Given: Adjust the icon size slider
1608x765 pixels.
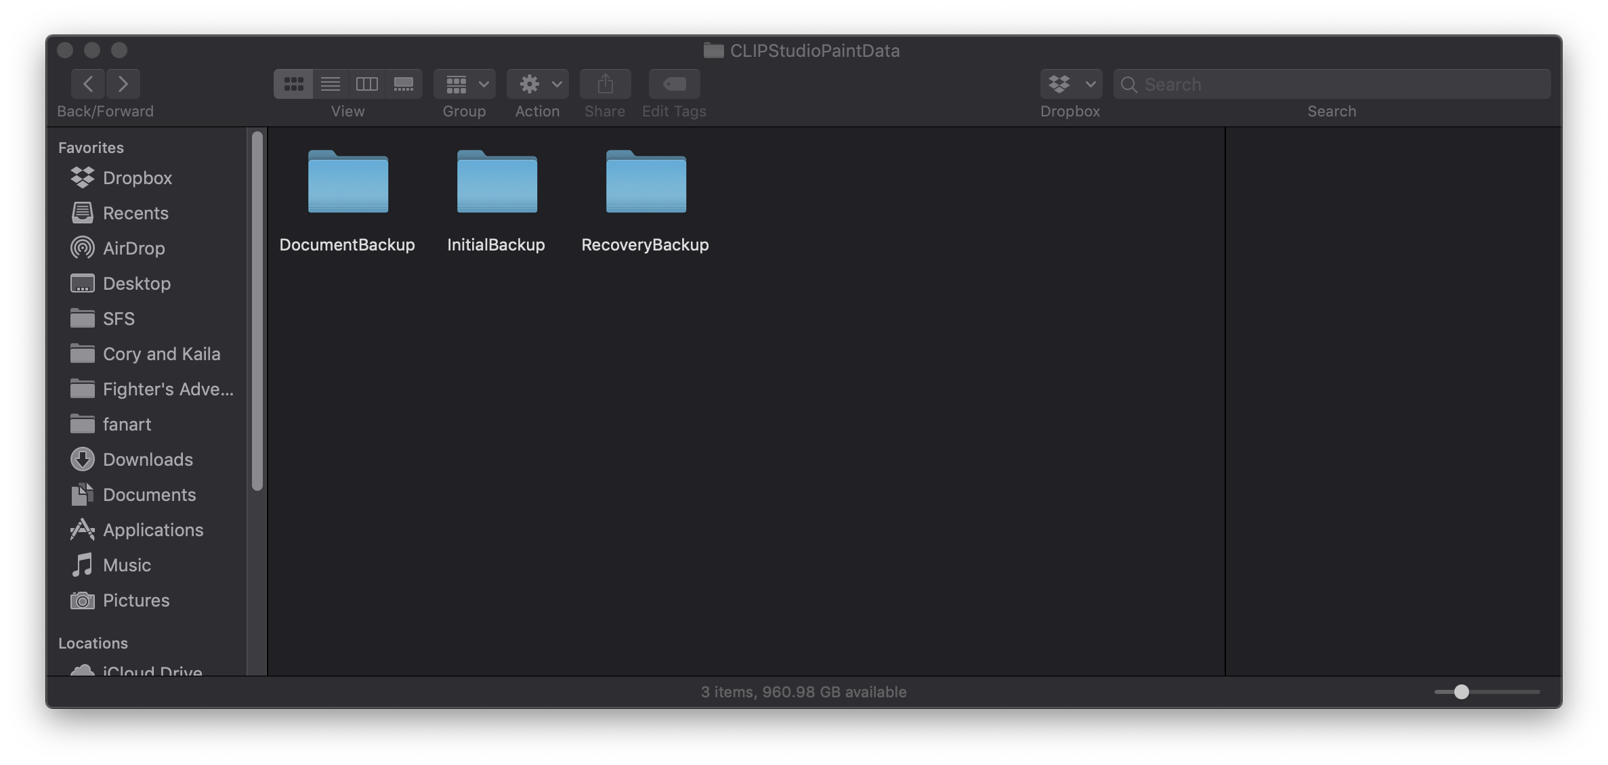Looking at the screenshot, I should [x=1461, y=692].
